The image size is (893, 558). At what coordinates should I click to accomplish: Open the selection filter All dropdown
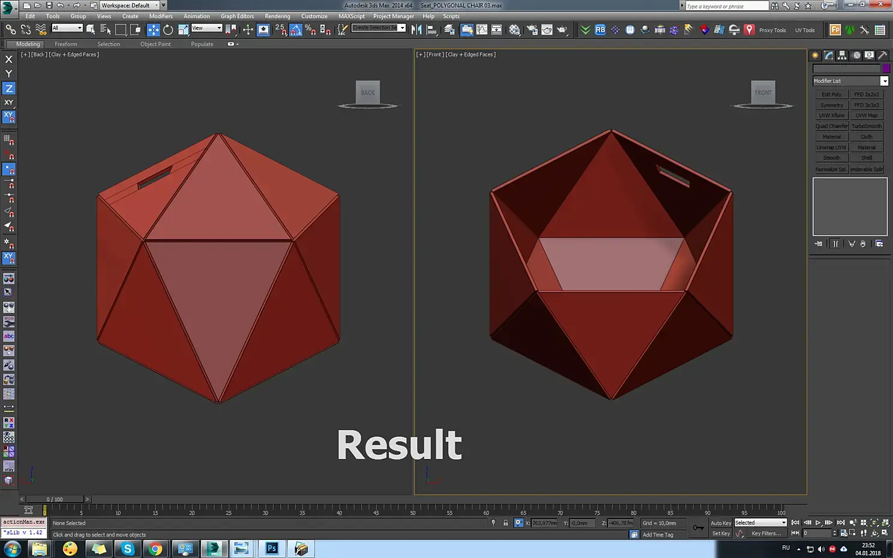point(67,28)
